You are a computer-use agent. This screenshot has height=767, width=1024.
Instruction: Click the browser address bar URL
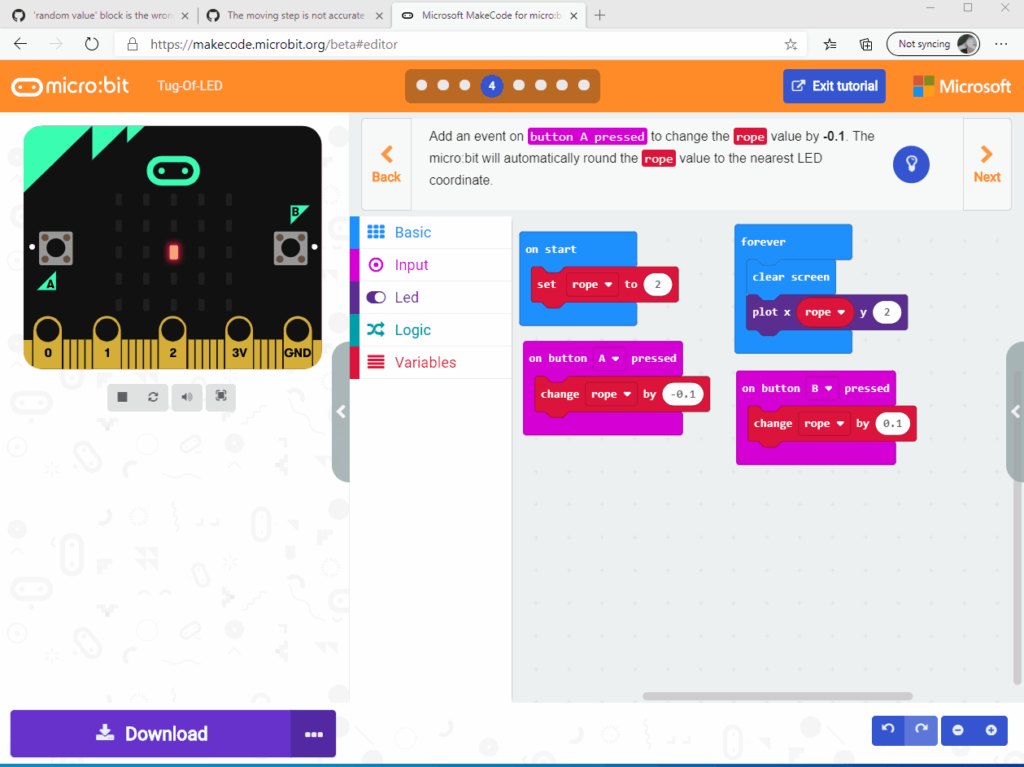click(274, 44)
